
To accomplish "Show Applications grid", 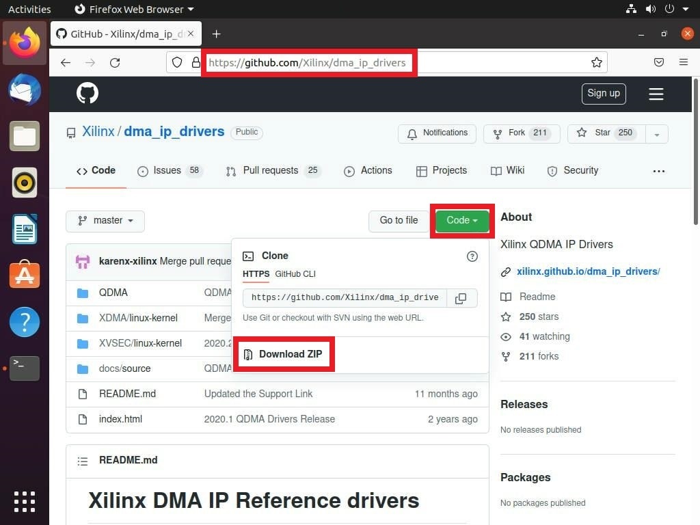I will point(25,501).
